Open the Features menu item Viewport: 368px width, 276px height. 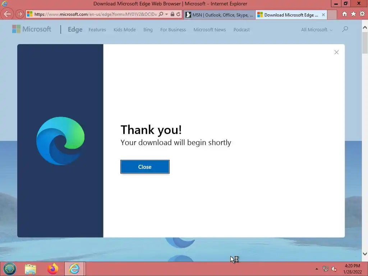click(x=97, y=30)
